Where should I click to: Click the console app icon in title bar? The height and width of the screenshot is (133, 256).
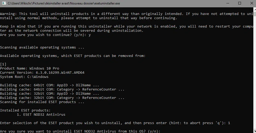4,3
